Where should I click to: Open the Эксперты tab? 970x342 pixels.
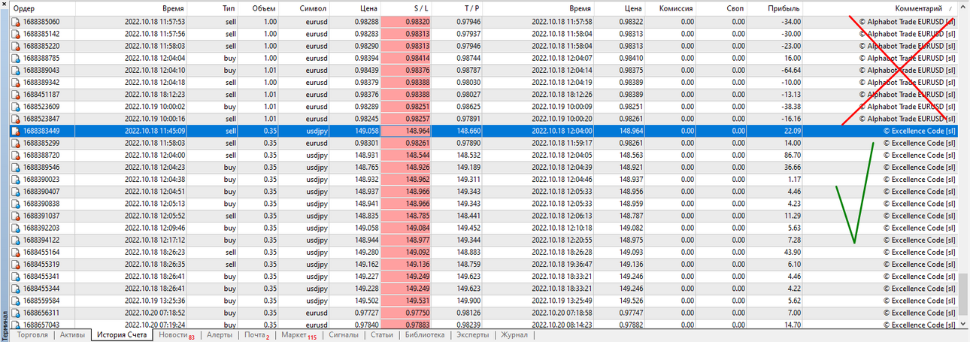[473, 335]
